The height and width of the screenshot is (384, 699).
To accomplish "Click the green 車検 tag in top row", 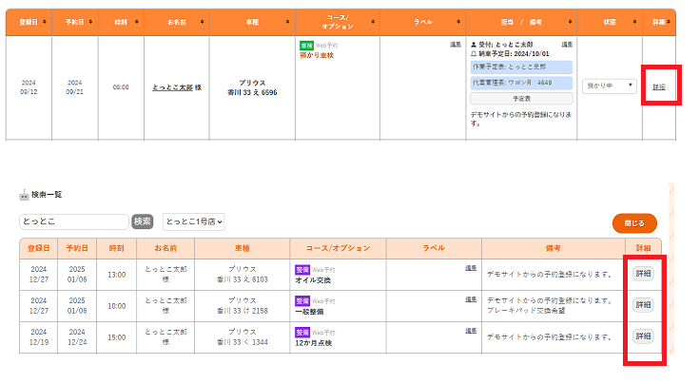I will pyautogui.click(x=306, y=45).
